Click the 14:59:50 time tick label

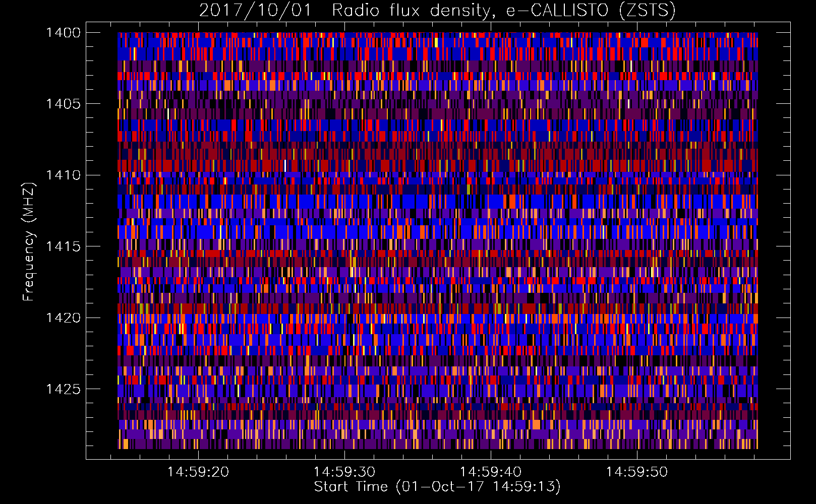pyautogui.click(x=637, y=472)
